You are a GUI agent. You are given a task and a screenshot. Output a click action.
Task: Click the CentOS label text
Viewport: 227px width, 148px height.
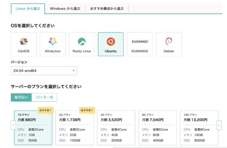[24, 51]
